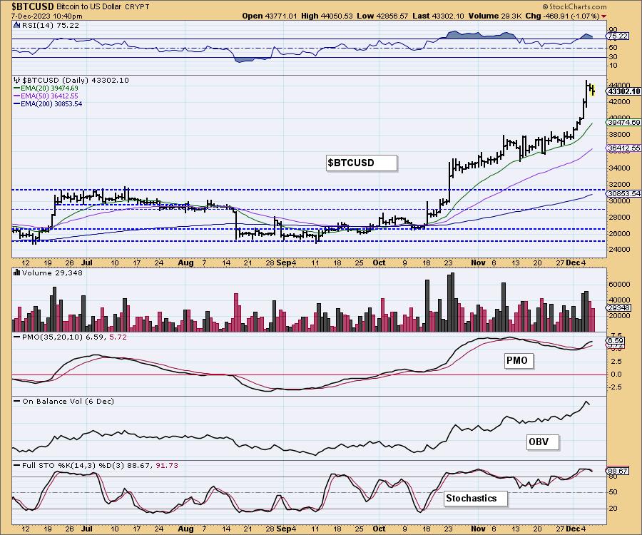Click the High 44050.53 value
Screen dimensions: 642x535
click(327, 16)
